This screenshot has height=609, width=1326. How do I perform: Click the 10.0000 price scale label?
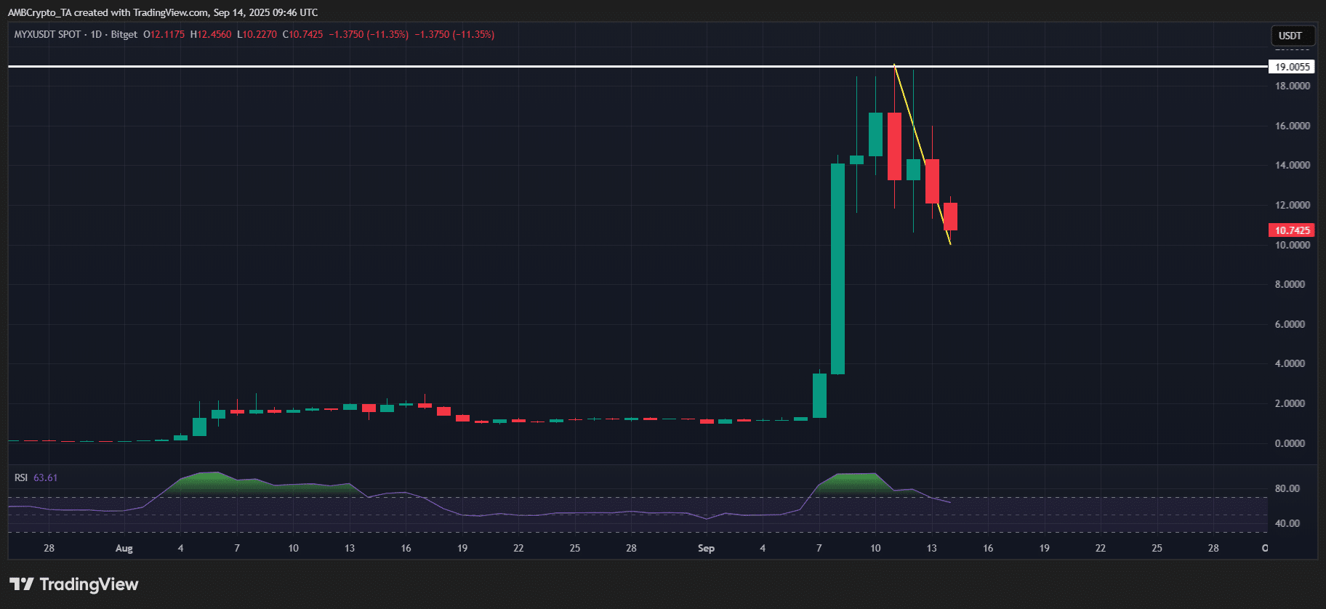(1292, 245)
